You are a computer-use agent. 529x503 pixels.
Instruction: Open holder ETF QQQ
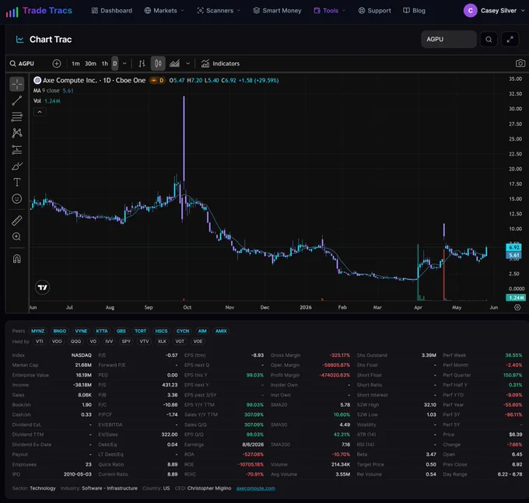(75, 341)
